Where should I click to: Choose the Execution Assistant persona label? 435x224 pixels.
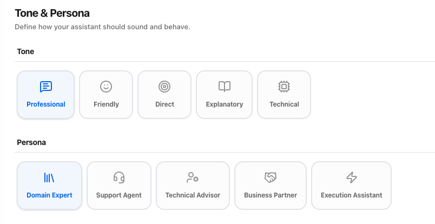click(x=352, y=195)
